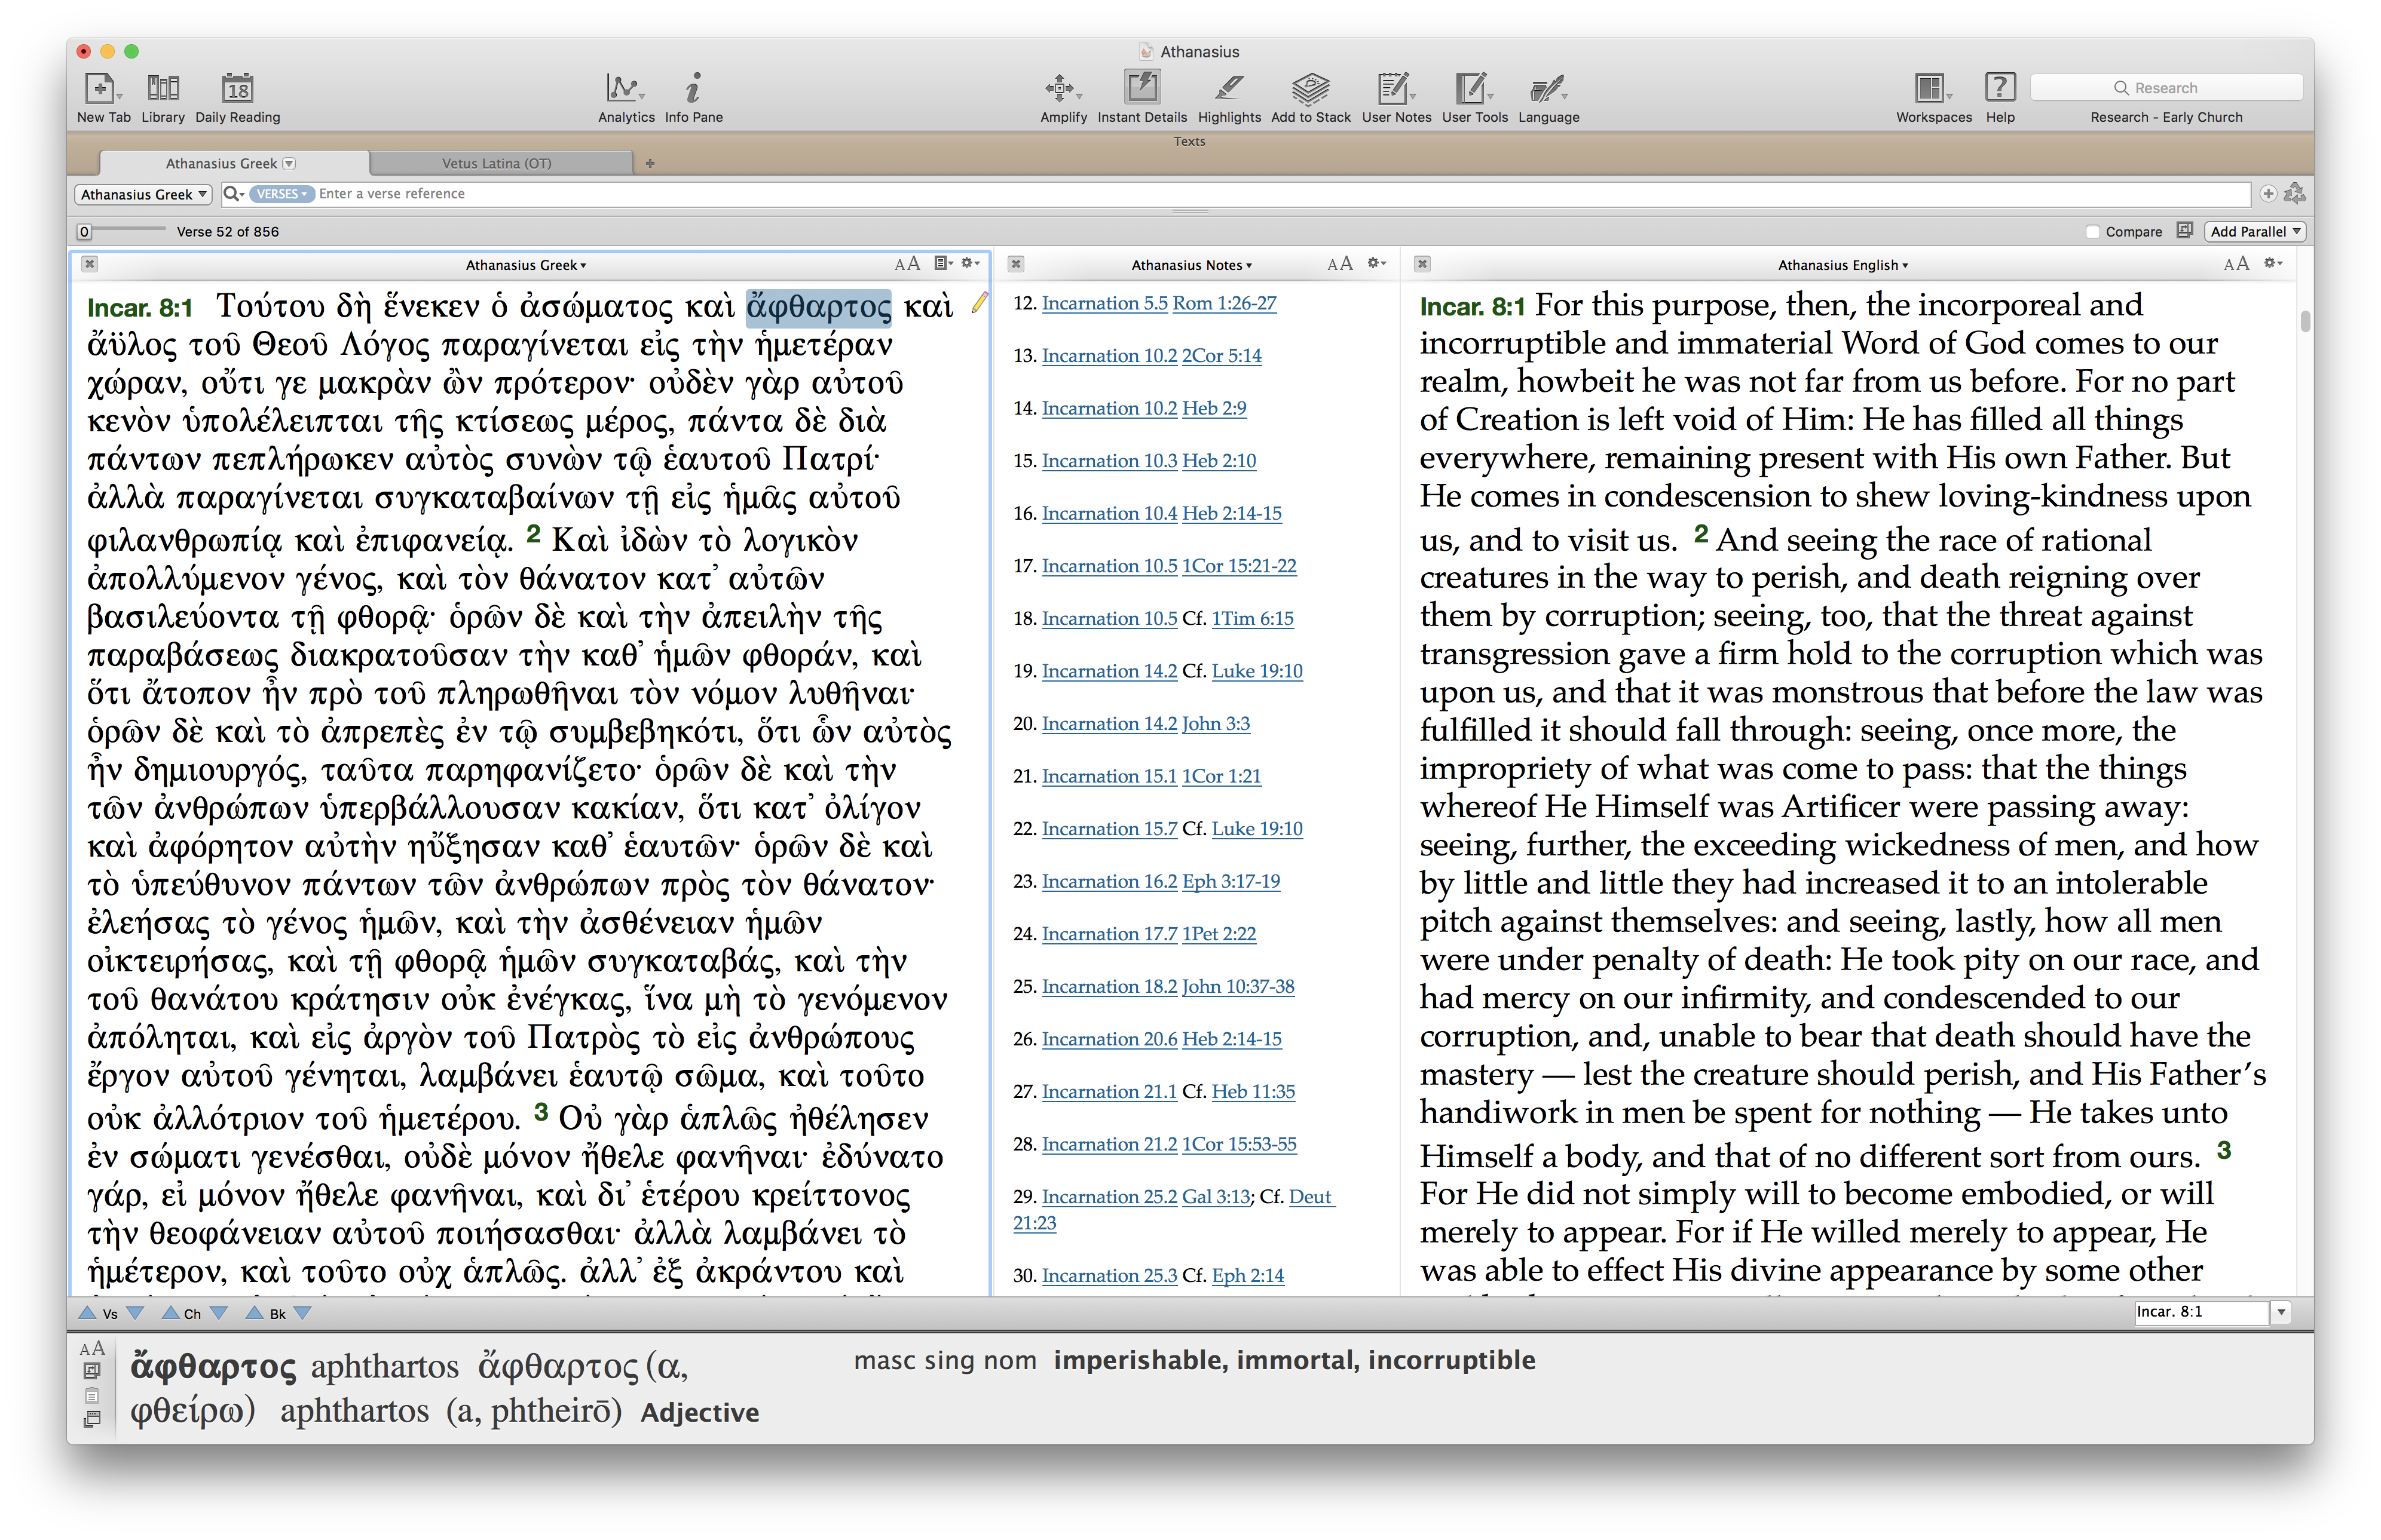Viewport: 2381px width, 1540px height.
Task: Open the Language tool
Action: (1548, 97)
